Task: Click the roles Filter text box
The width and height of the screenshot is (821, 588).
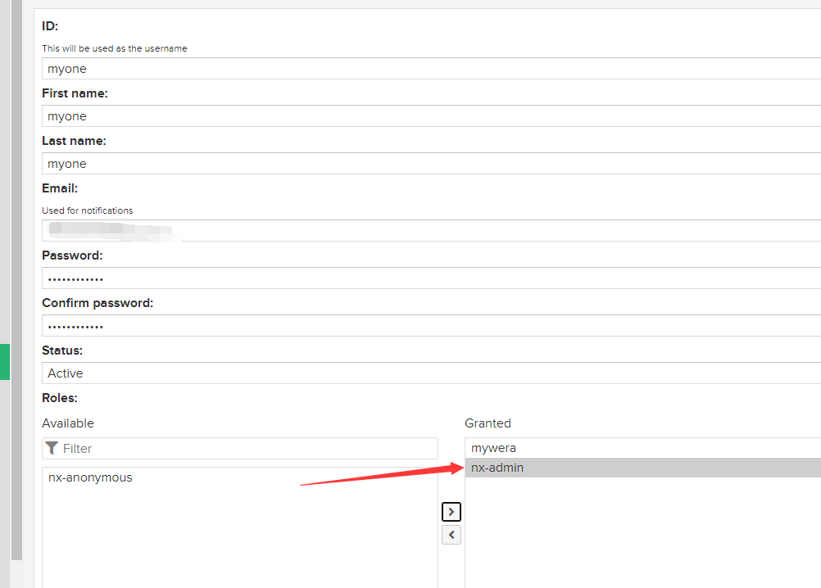Action: [x=246, y=449]
